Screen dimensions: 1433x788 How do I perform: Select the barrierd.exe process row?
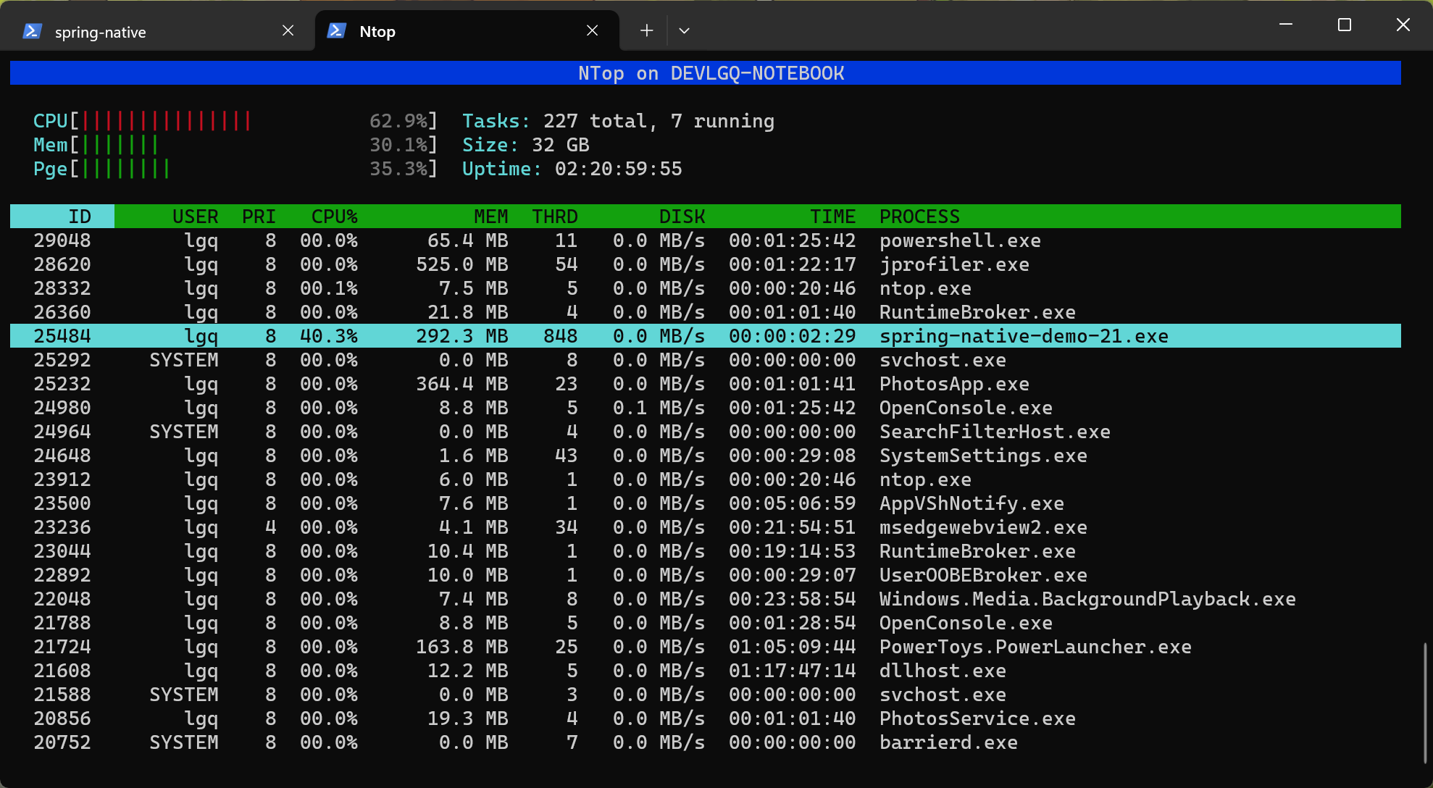pyautogui.click(x=706, y=742)
